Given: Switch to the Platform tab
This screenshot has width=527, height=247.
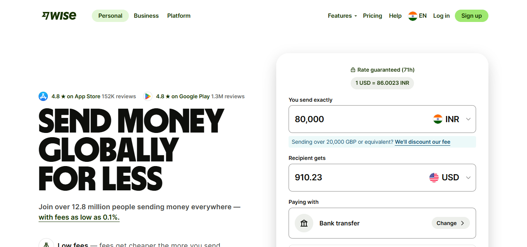Looking at the screenshot, I should tap(179, 16).
